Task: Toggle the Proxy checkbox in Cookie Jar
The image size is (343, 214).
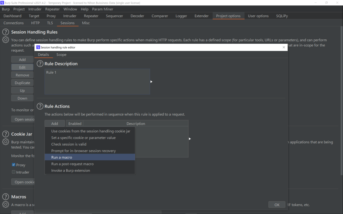Action: click(13, 165)
